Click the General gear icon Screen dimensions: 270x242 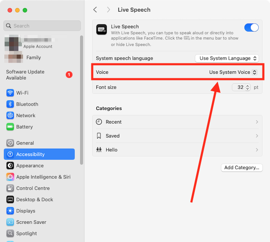(x=10, y=143)
